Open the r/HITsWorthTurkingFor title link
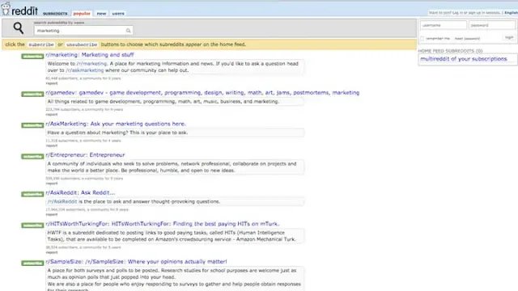Image resolution: width=518 pixels, height=291 pixels. coord(163,224)
